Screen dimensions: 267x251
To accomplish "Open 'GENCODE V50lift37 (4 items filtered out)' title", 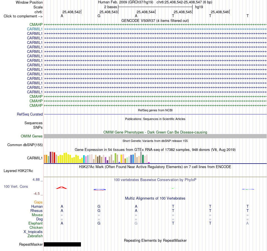I will coord(155,21).
